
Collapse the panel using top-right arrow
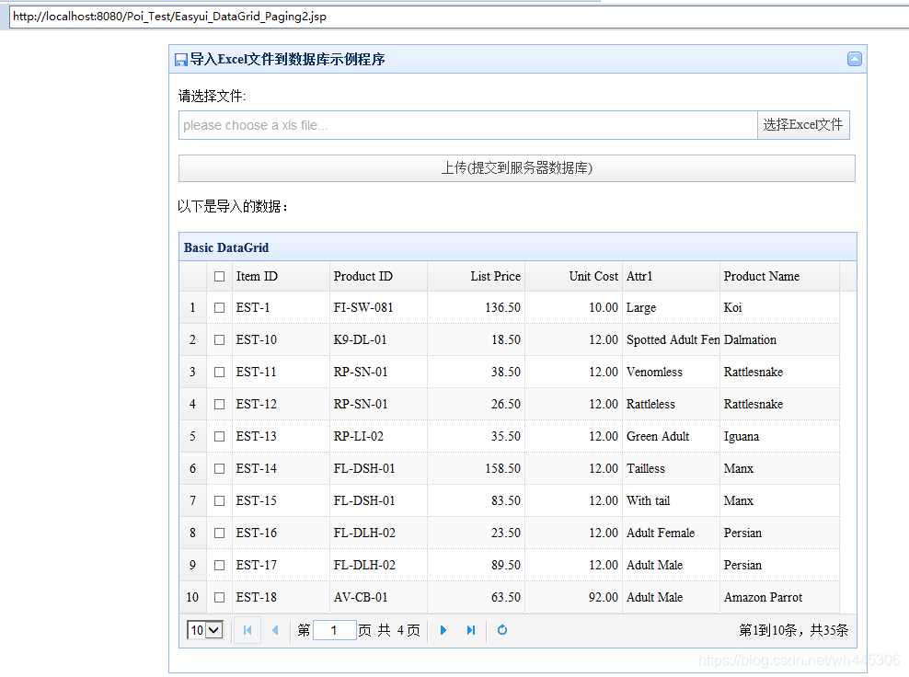[855, 58]
